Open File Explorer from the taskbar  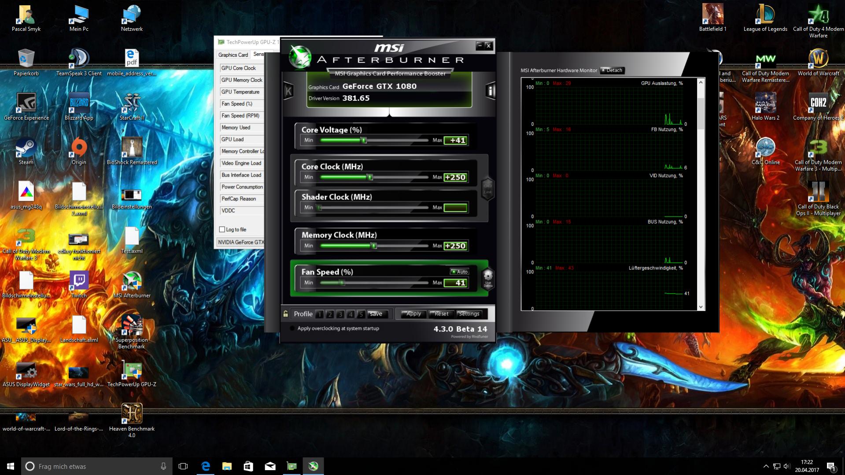(227, 466)
